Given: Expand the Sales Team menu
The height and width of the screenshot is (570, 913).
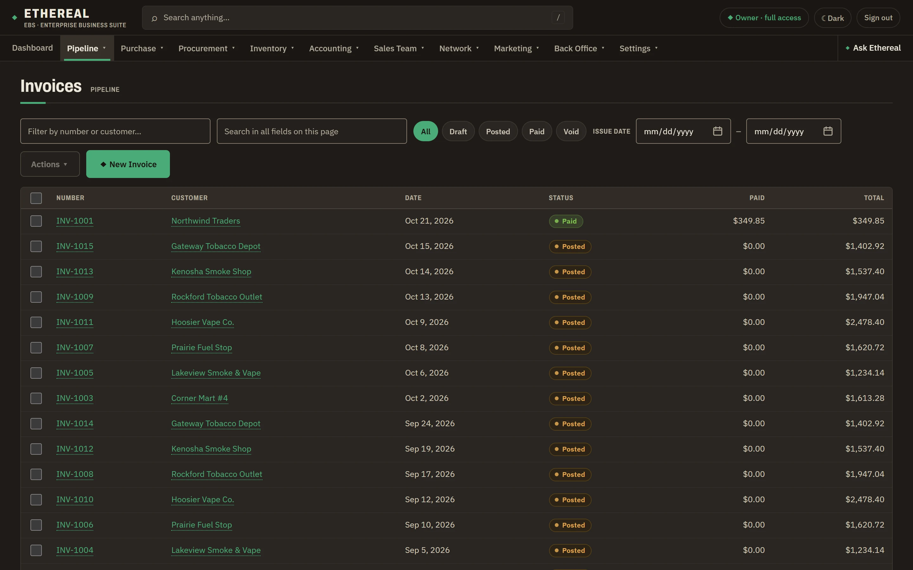Looking at the screenshot, I should [x=399, y=48].
